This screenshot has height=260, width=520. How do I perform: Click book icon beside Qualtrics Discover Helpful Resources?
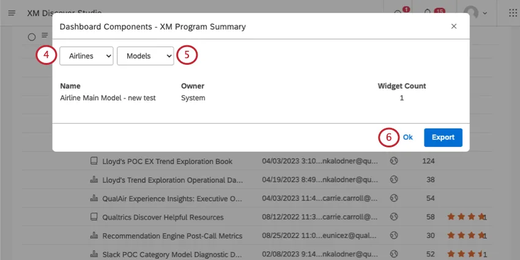(94, 217)
